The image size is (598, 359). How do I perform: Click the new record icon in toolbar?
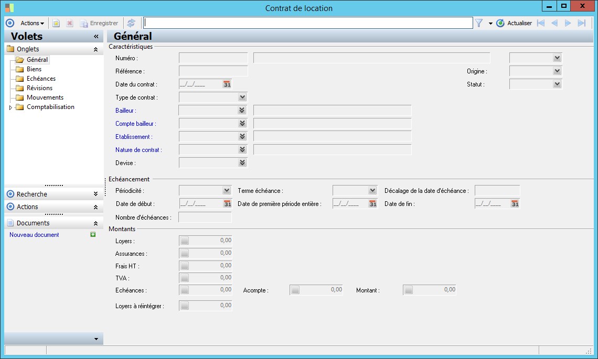56,23
